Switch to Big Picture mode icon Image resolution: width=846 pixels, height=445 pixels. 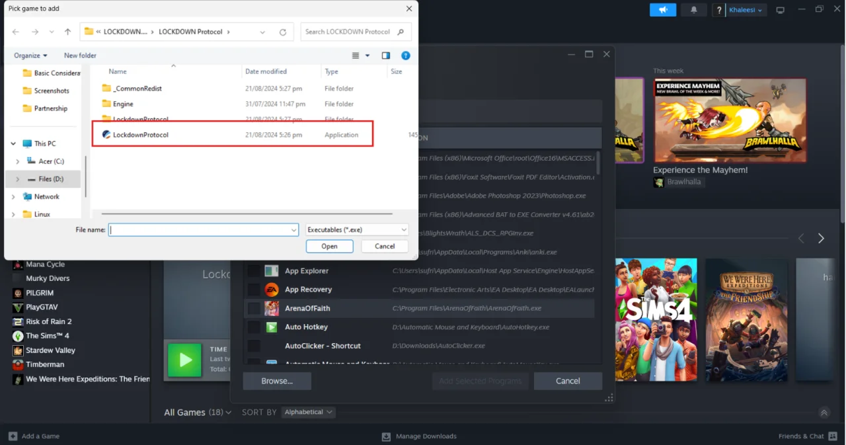pyautogui.click(x=780, y=10)
